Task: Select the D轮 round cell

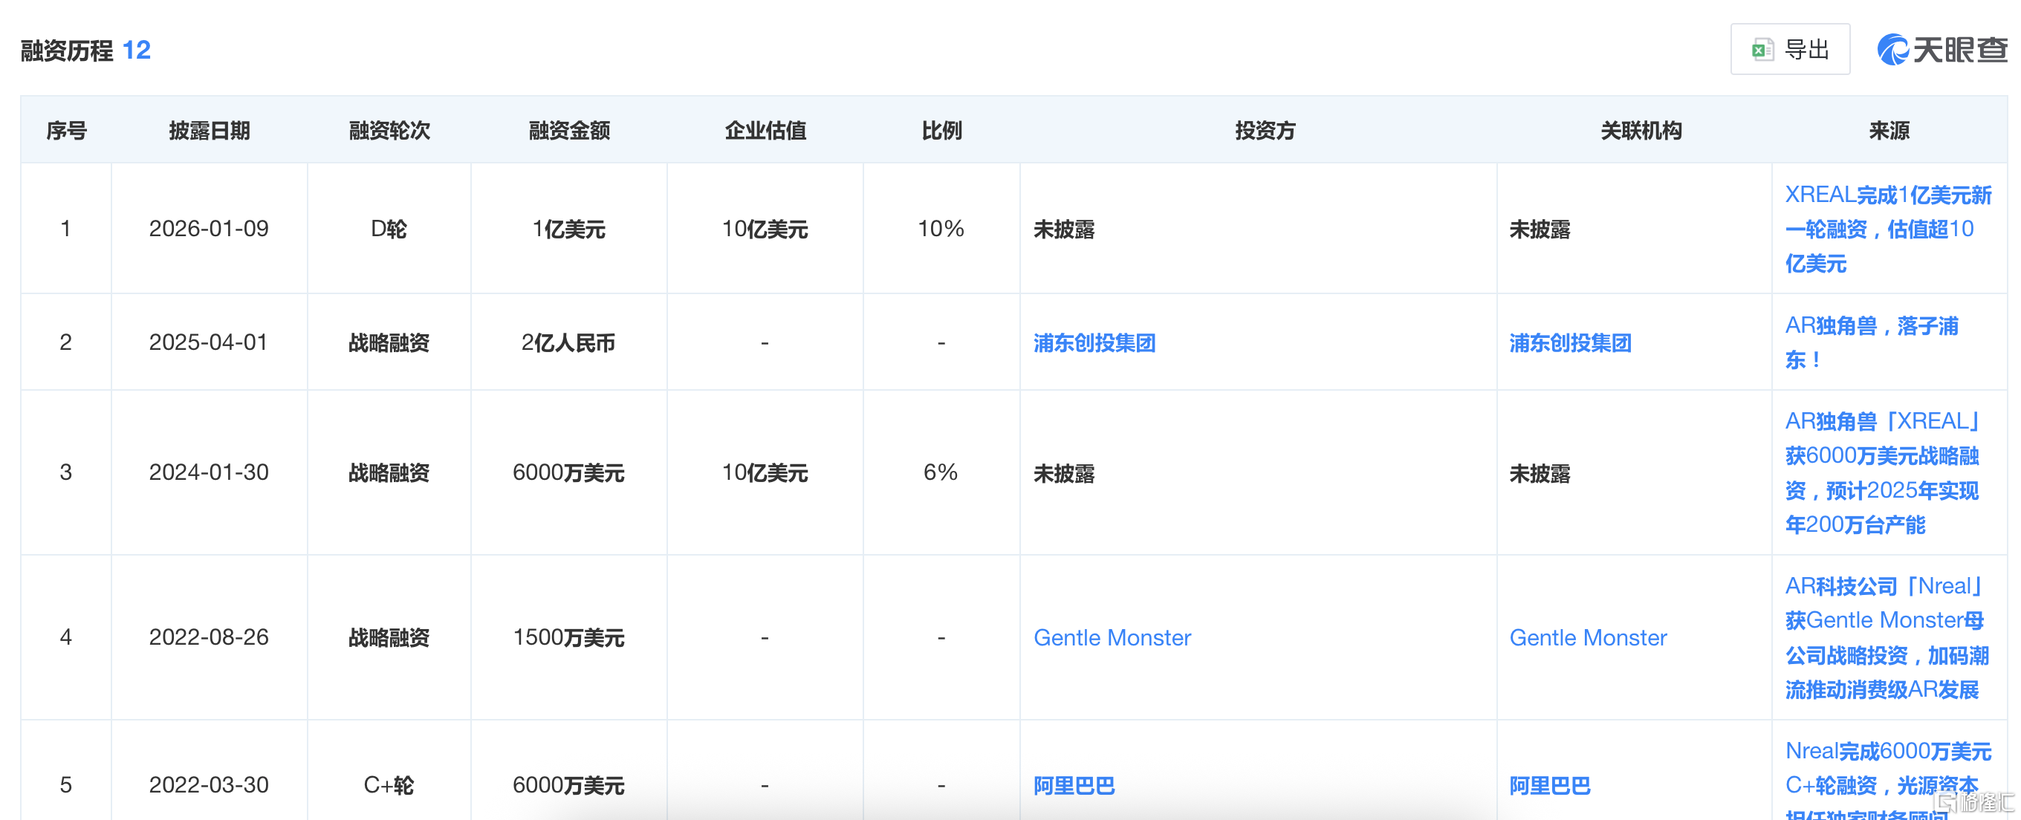Action: (389, 229)
